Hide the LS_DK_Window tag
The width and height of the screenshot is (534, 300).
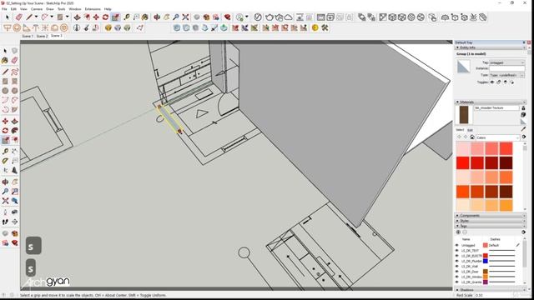click(457, 277)
